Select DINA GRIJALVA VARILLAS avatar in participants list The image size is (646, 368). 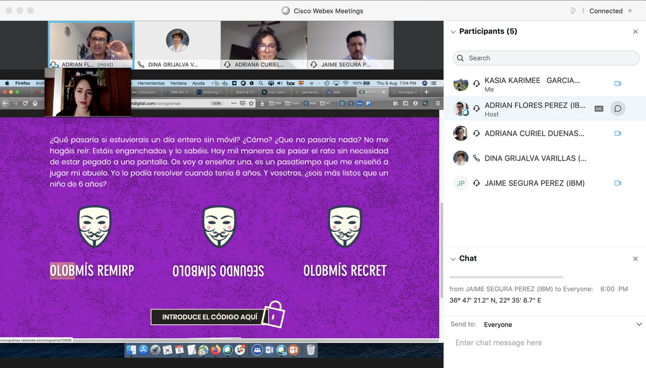point(460,158)
